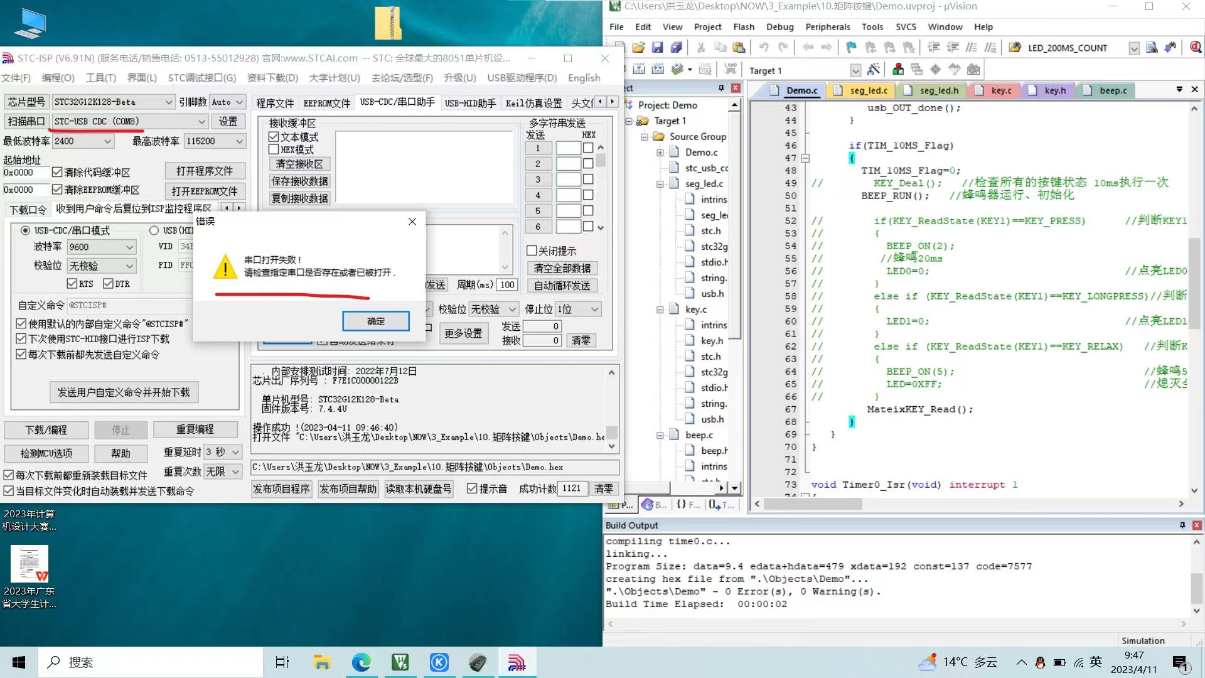Open Manage Project Items colored blocks icon
Image resolution: width=1205 pixels, height=678 pixels.
tap(898, 69)
